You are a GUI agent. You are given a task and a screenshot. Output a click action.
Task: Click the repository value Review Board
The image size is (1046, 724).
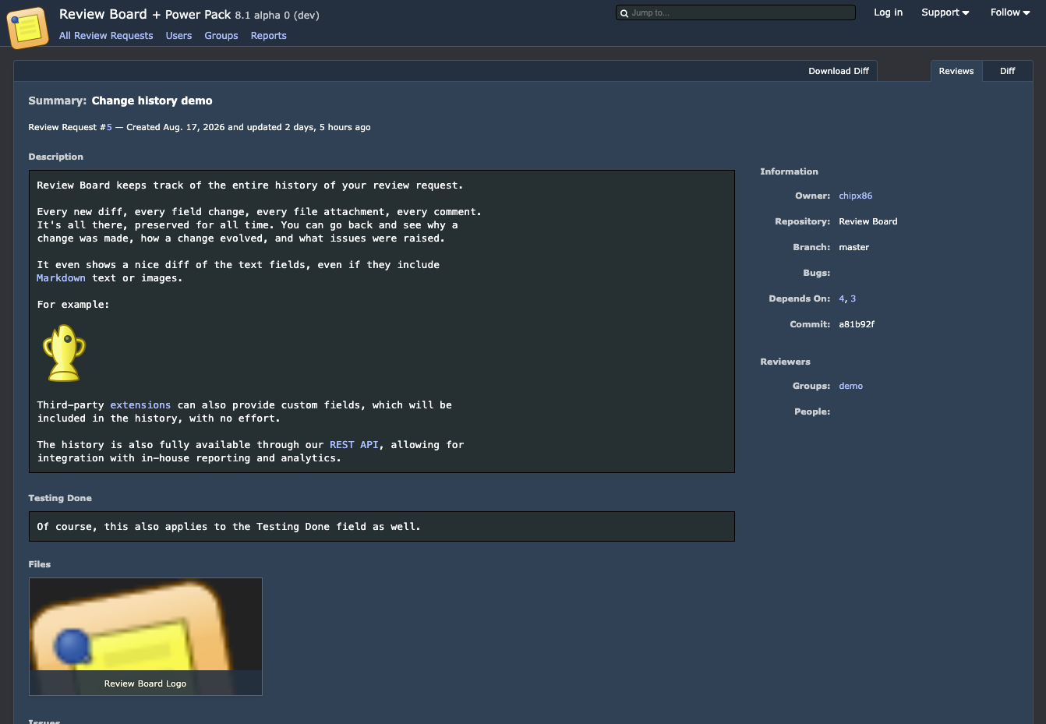[x=868, y=221]
